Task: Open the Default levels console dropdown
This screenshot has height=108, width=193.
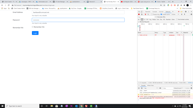Action: (178, 88)
